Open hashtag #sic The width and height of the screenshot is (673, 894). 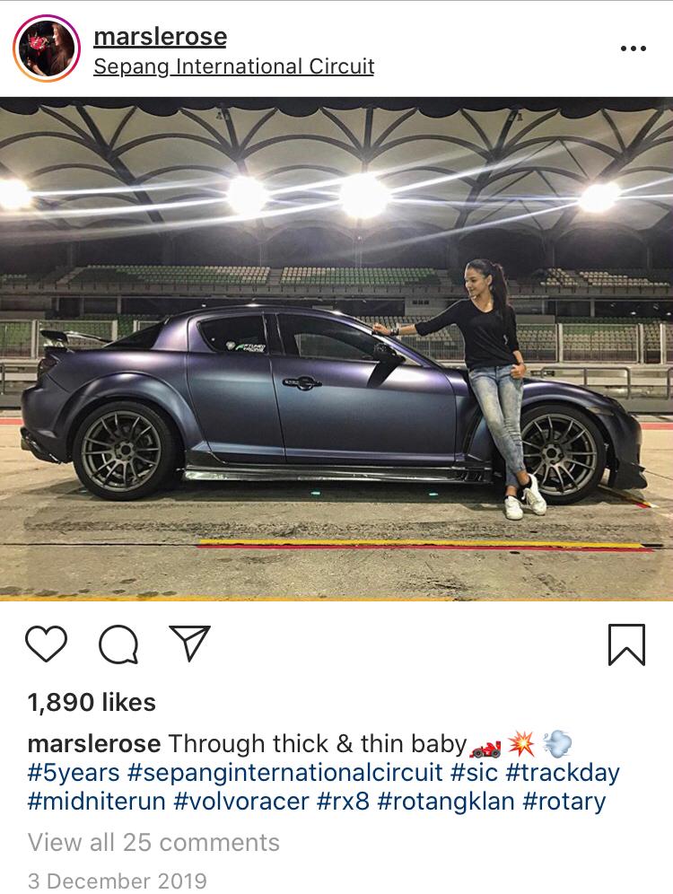coord(474,773)
